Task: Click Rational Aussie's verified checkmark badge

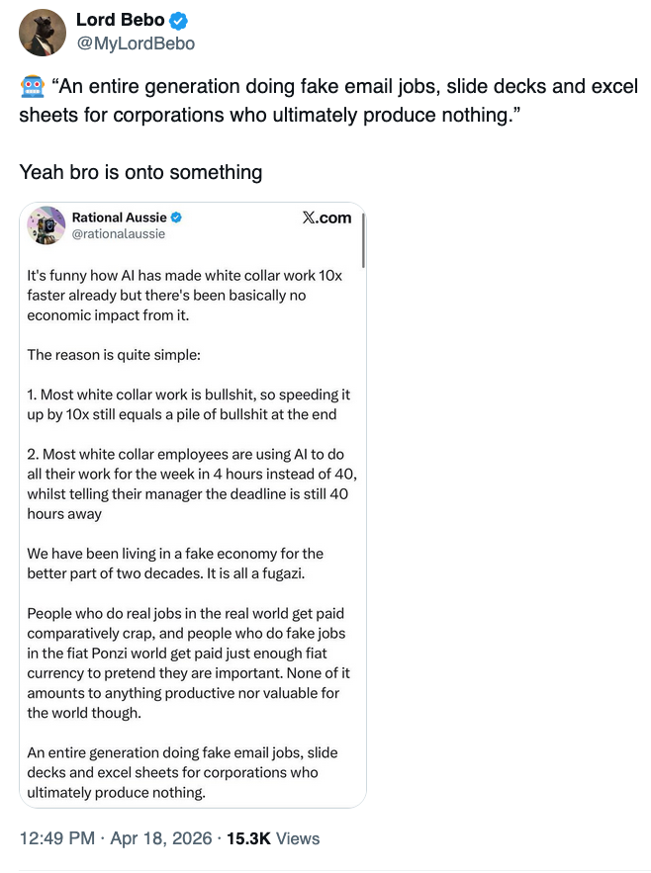Action: [x=176, y=218]
